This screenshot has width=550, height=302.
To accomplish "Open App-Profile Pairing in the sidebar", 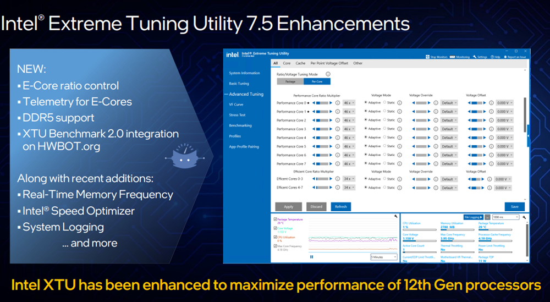I will 244,147.
